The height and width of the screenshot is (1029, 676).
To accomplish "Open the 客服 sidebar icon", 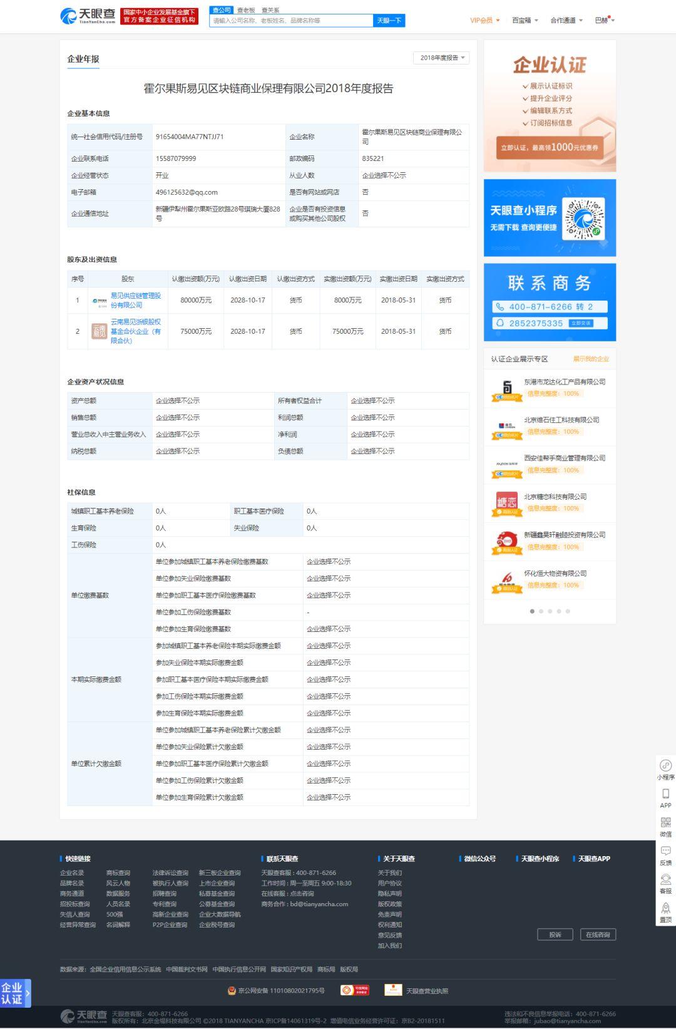I will pyautogui.click(x=665, y=884).
